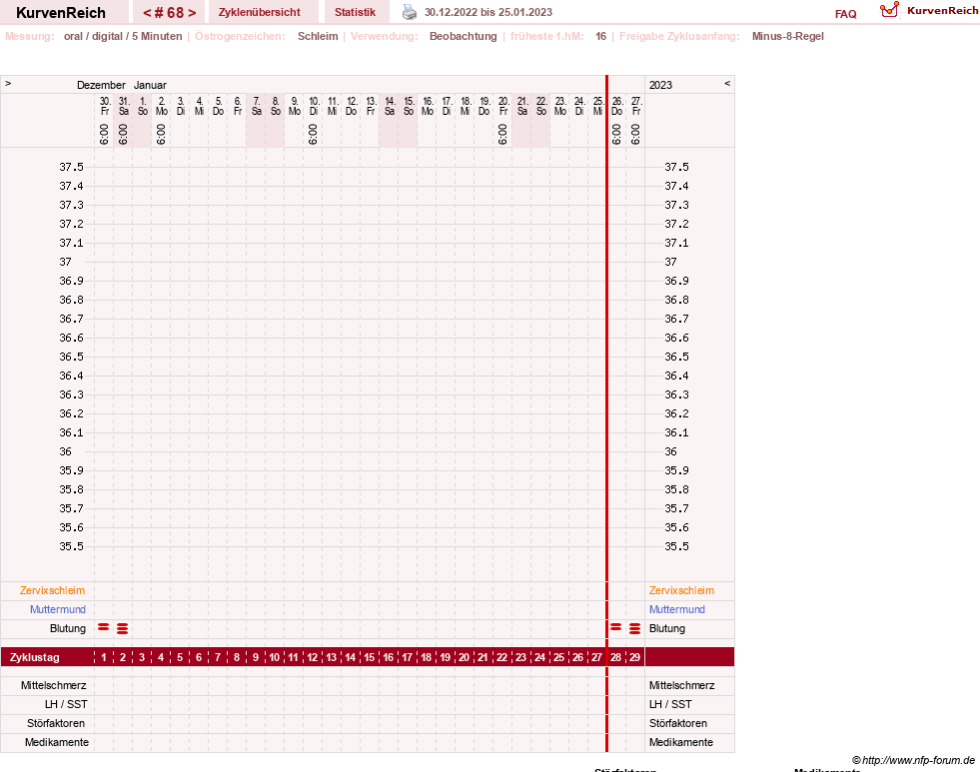Select cycle day 27 in Zyklustag row
The height and width of the screenshot is (772, 980).
[596, 657]
